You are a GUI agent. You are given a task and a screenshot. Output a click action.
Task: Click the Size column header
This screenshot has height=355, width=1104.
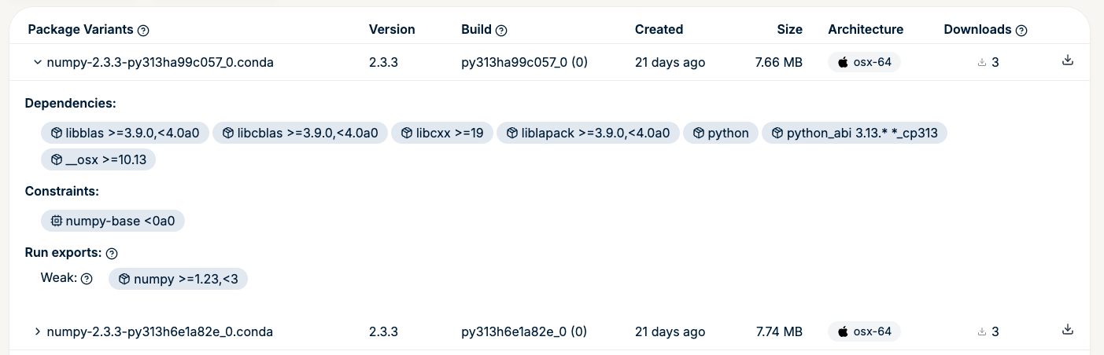click(x=790, y=29)
